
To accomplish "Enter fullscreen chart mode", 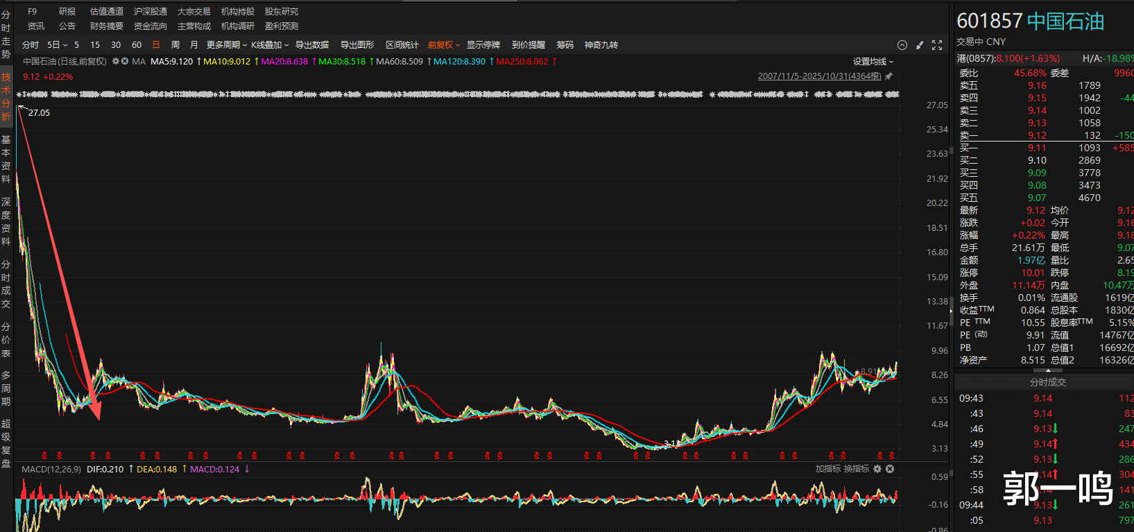I will (937, 45).
